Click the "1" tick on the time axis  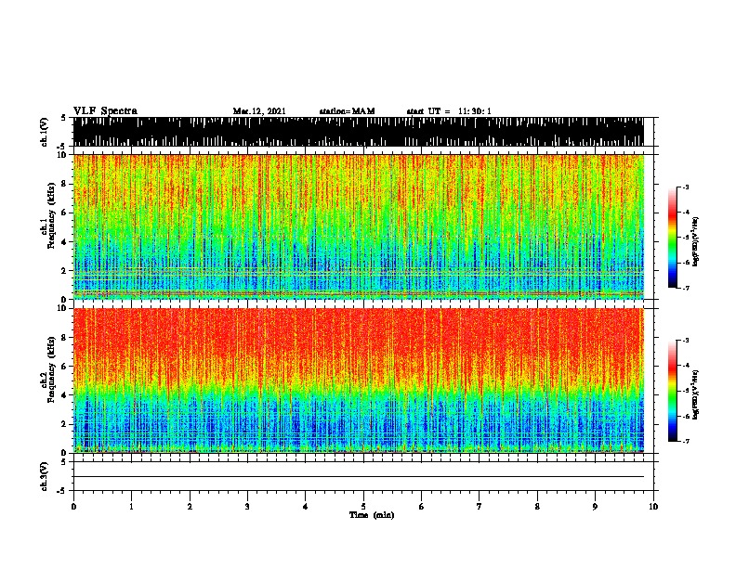tap(131, 507)
